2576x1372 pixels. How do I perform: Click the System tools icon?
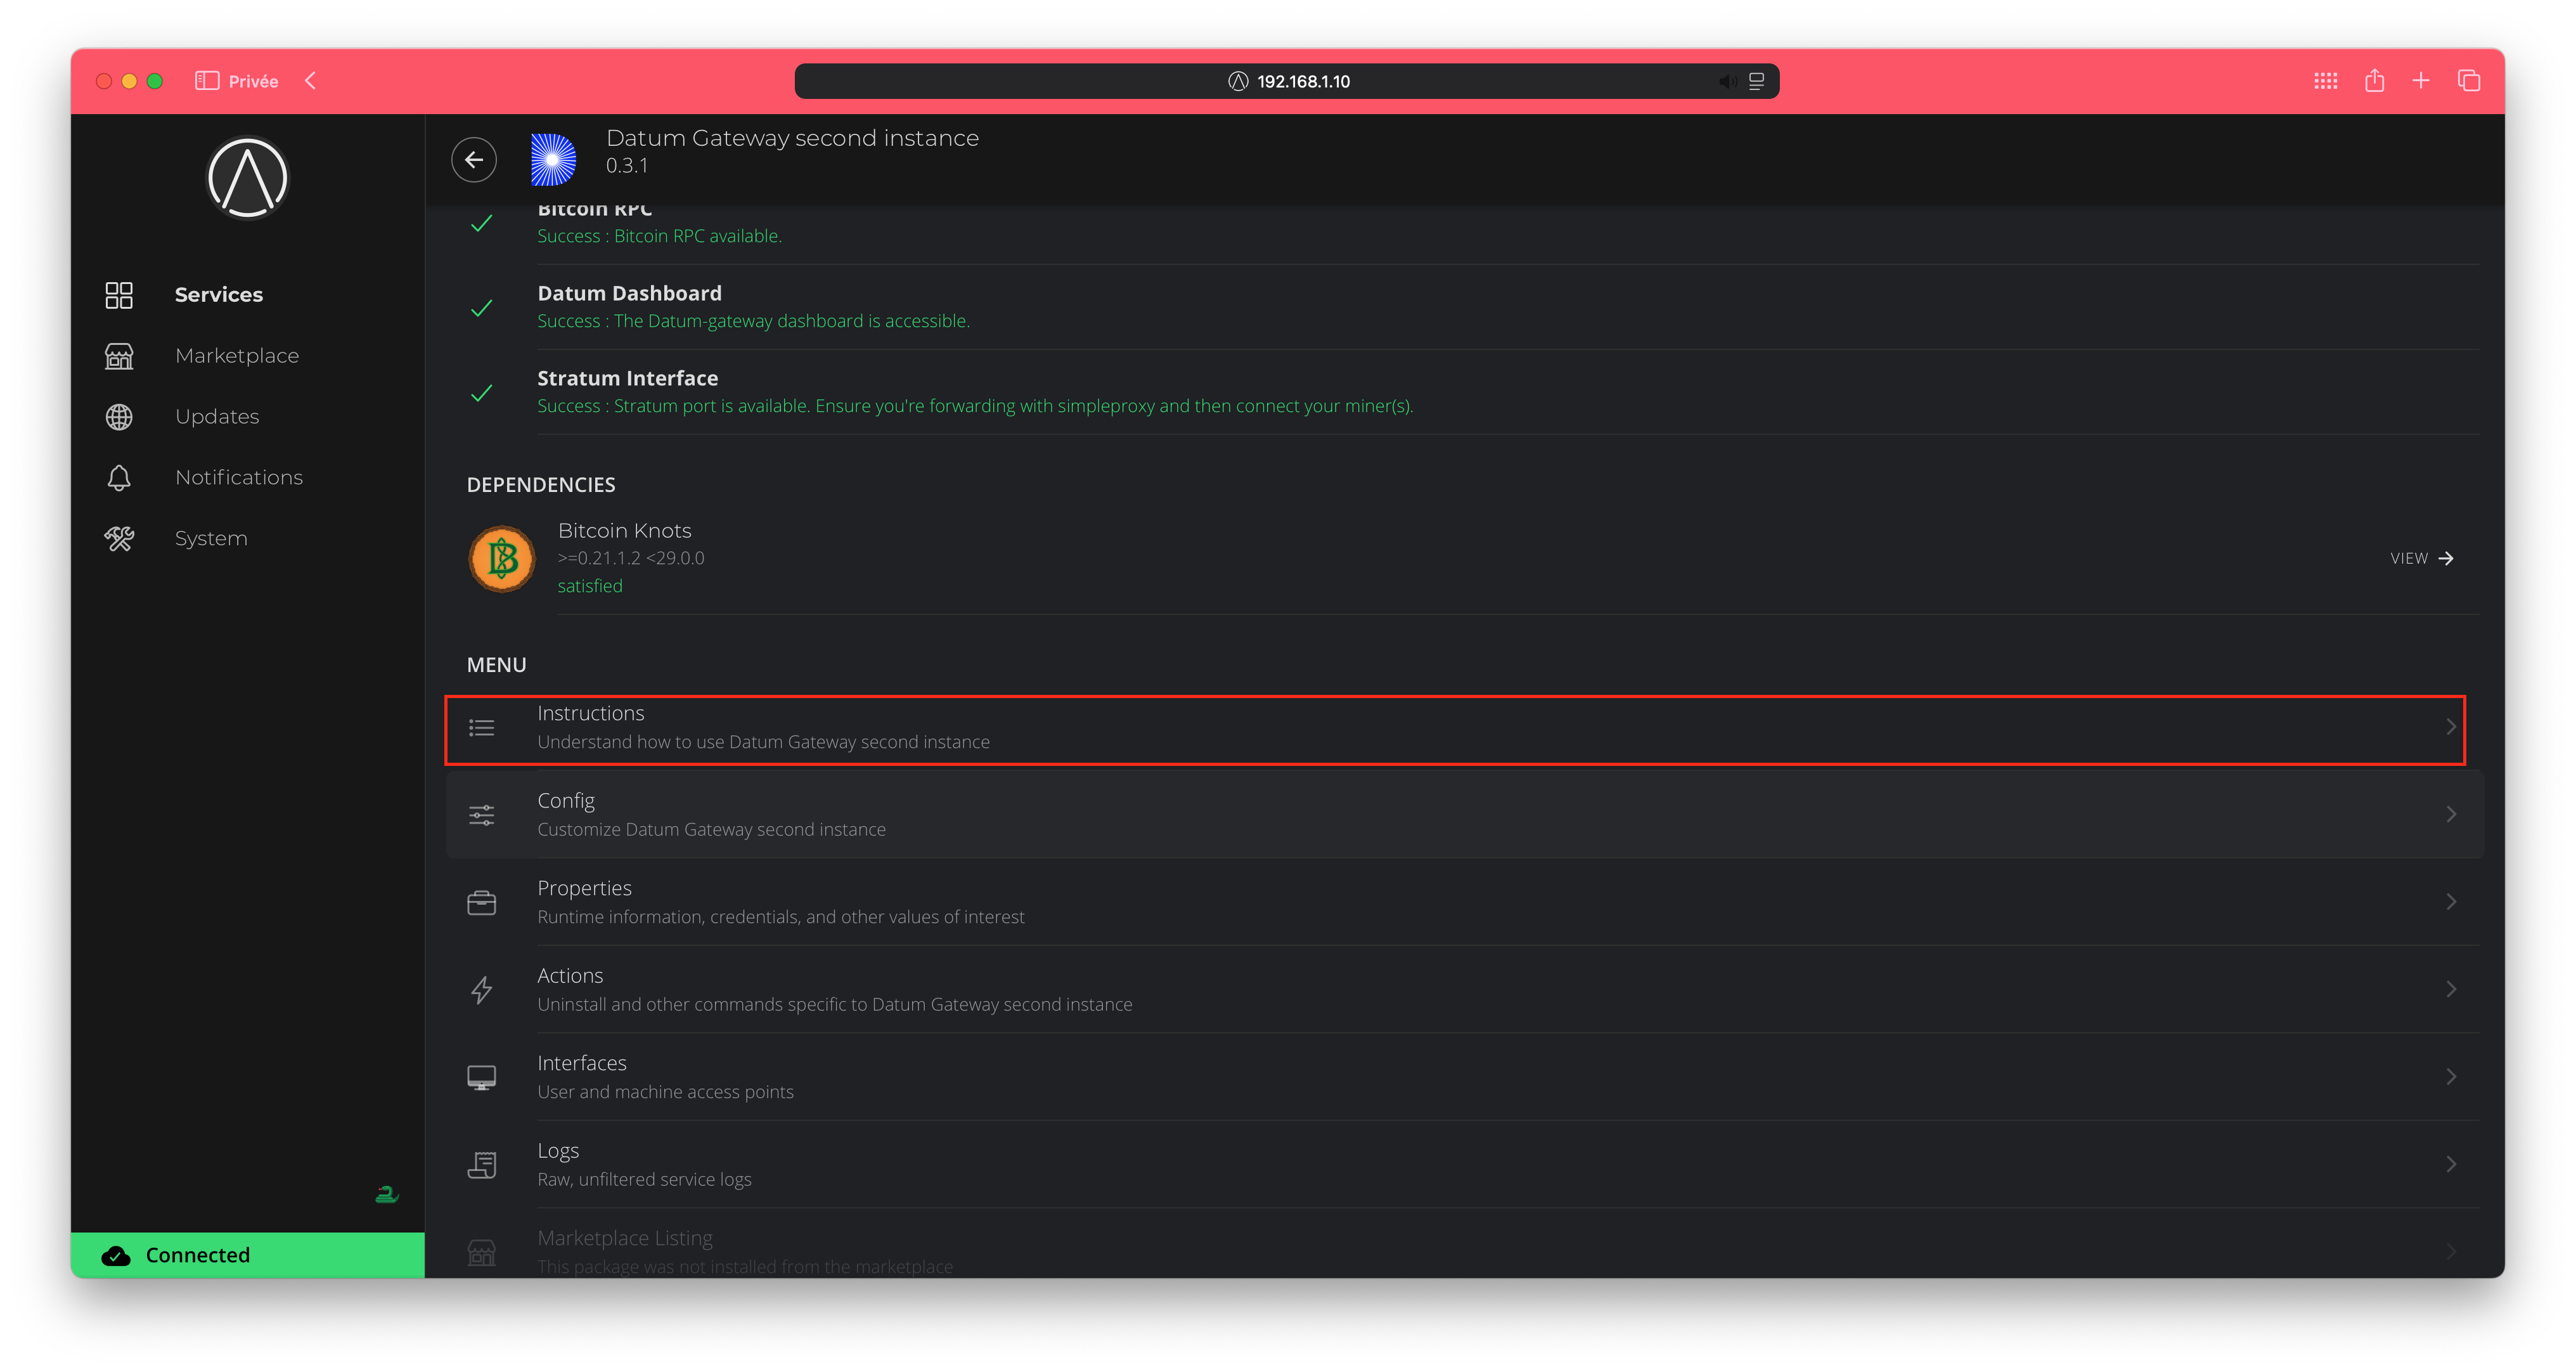point(119,539)
